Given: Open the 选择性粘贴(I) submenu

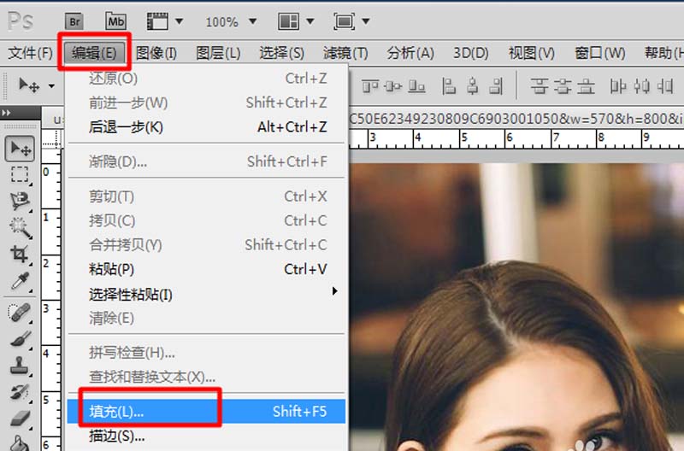Looking at the screenshot, I should pyautogui.click(x=207, y=295).
